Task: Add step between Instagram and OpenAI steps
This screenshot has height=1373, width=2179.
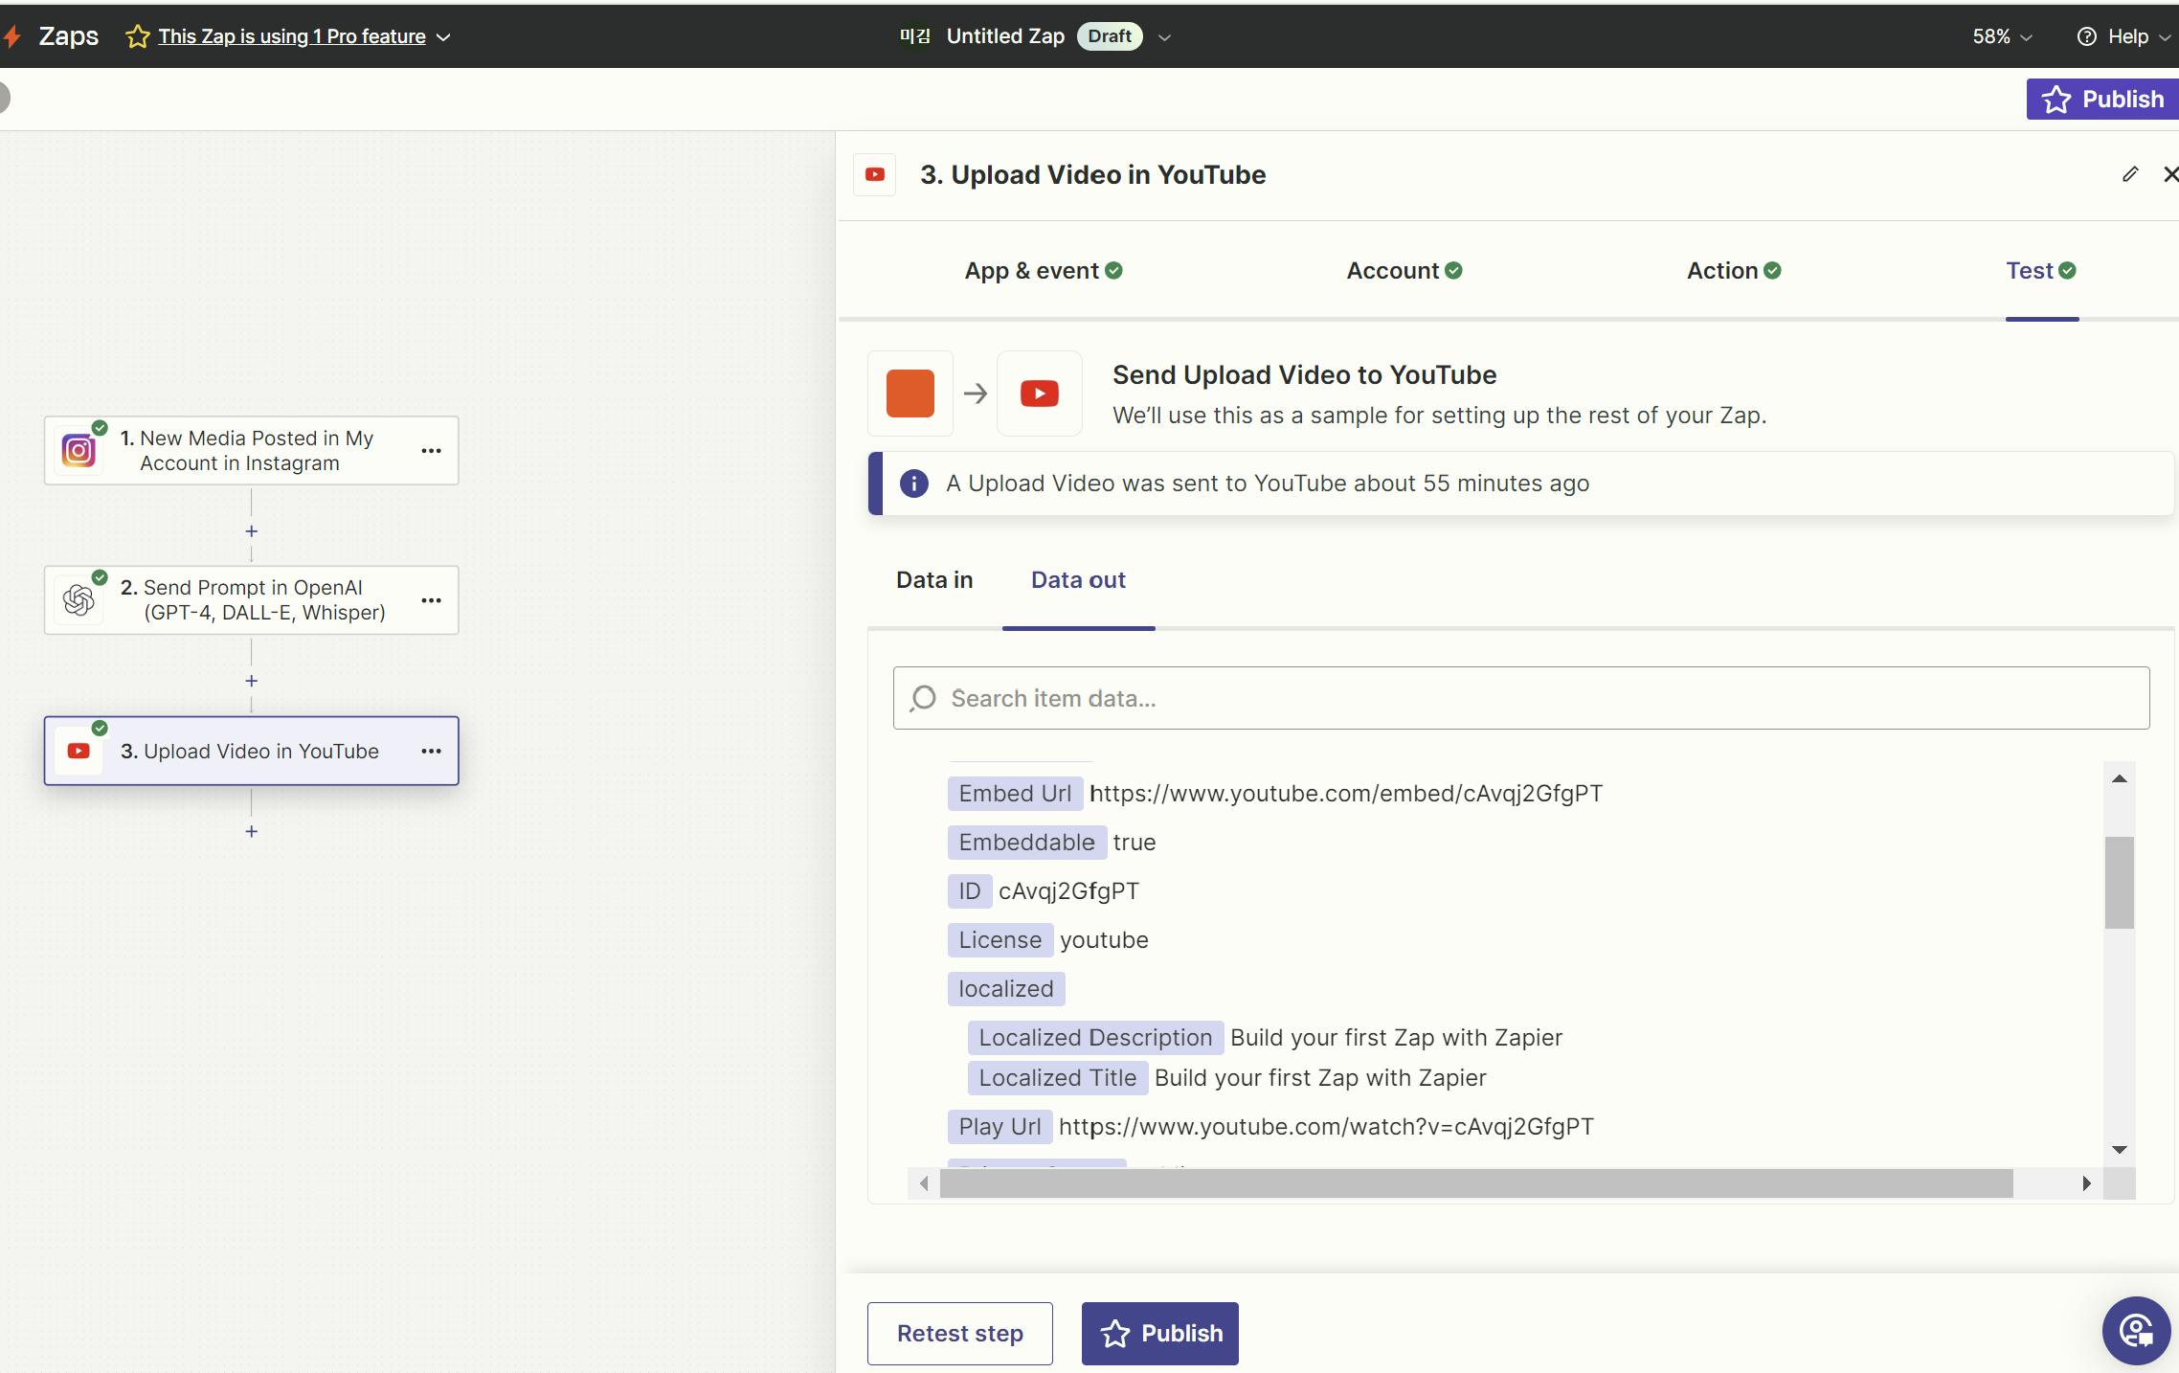Action: [x=251, y=530]
